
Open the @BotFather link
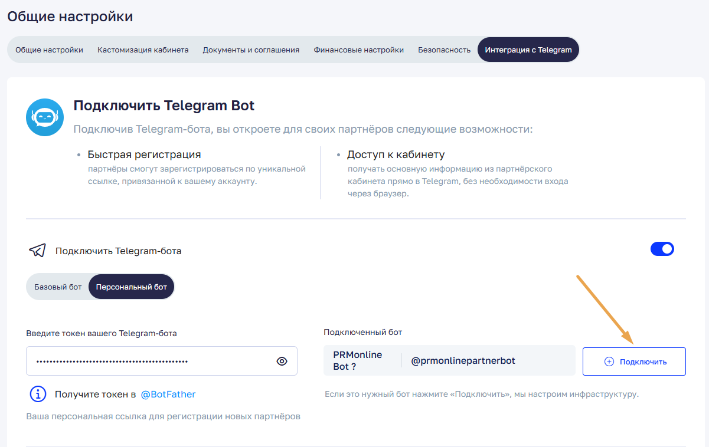168,394
